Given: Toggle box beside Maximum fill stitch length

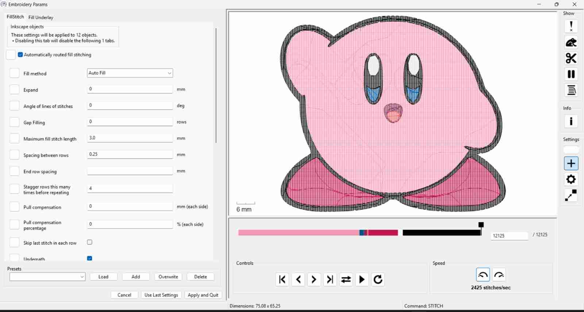Looking at the screenshot, I should (x=15, y=139).
